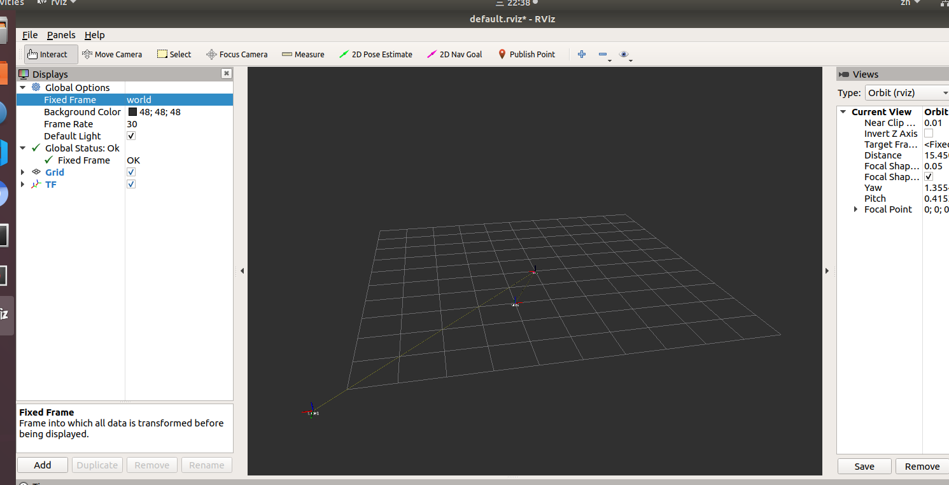Activate the Move Camera tool
The image size is (949, 485).
point(112,55)
